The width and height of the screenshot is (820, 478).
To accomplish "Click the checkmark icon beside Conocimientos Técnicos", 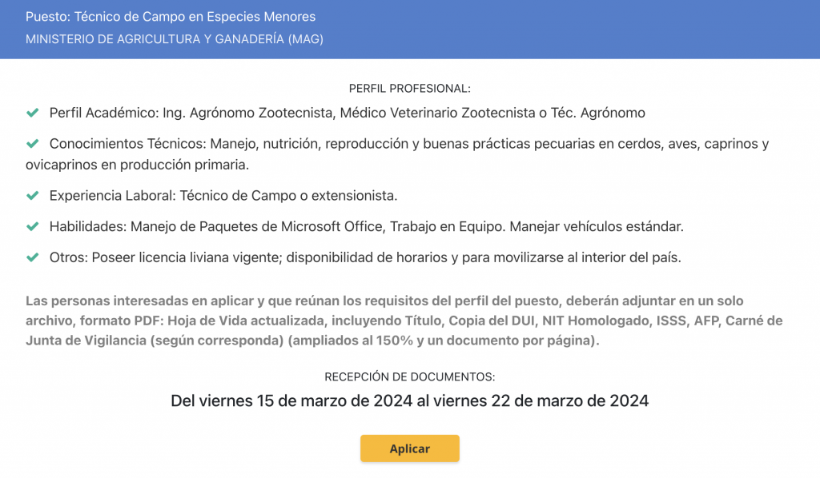I will (32, 144).
